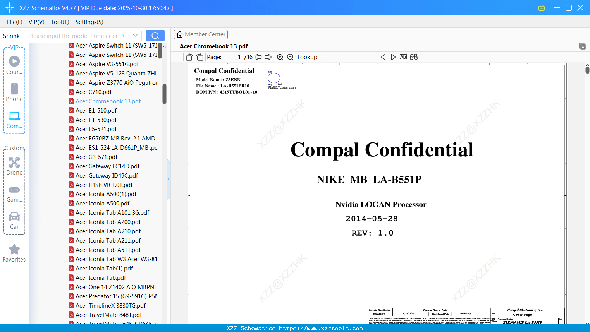Image resolution: width=590 pixels, height=332 pixels.
Task: Open the VIP(V) menu
Action: 36,22
